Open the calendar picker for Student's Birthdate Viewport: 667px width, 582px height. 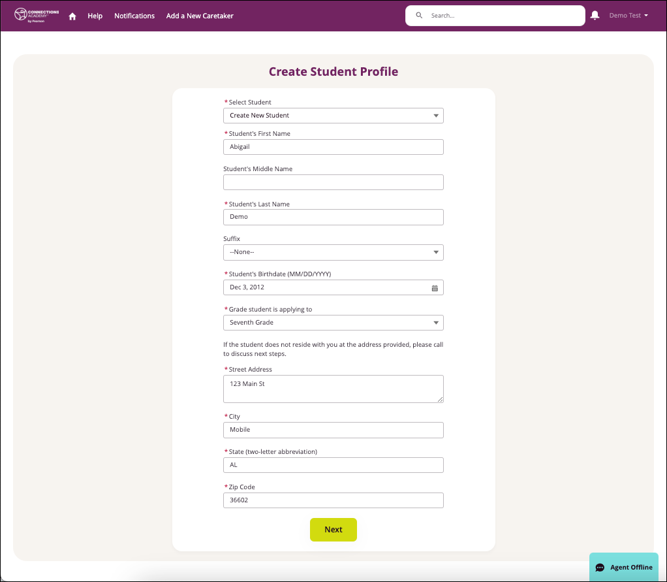[435, 287]
